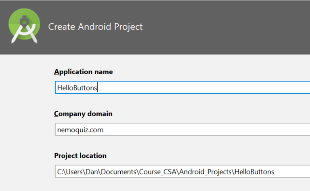Click the "Company domain" label

(83, 114)
